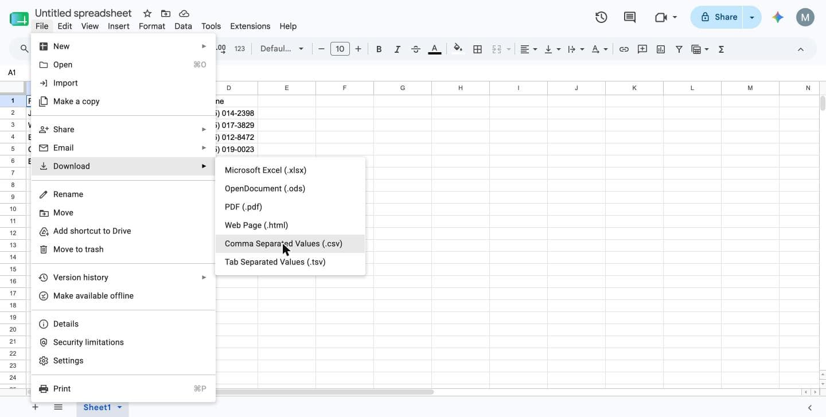Screen dimensions: 826x417
Task: Increase font size plus button
Action: (x=358, y=49)
